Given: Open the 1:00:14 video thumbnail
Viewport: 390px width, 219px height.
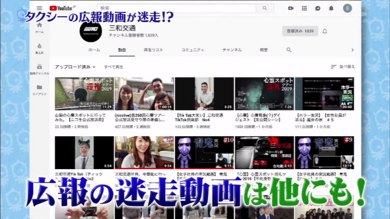Looking at the screenshot, I should pyautogui.click(x=144, y=94).
